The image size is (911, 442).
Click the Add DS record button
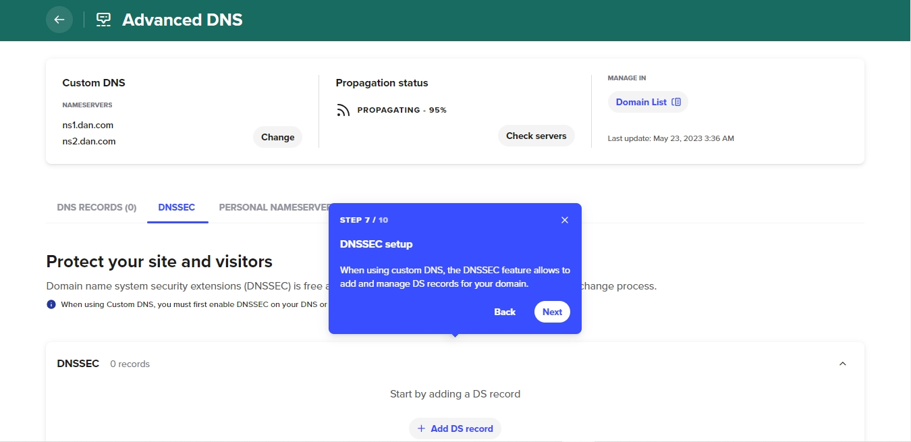click(x=456, y=429)
